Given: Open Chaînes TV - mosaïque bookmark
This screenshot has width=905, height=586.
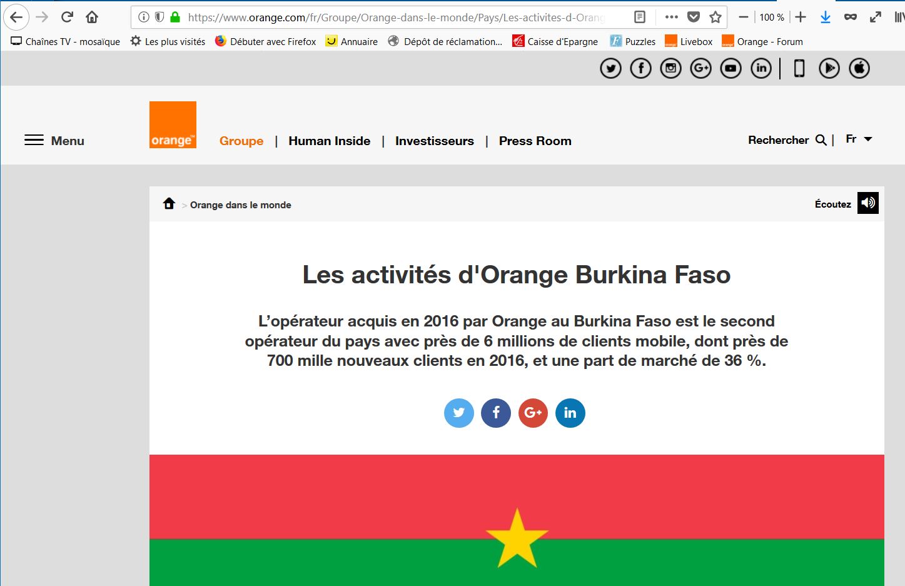Looking at the screenshot, I should pyautogui.click(x=66, y=42).
